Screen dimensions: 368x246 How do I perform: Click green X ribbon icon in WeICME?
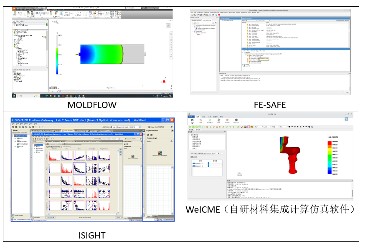point(210,120)
